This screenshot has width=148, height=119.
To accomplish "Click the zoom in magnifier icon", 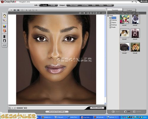I will click(x=91, y=13).
